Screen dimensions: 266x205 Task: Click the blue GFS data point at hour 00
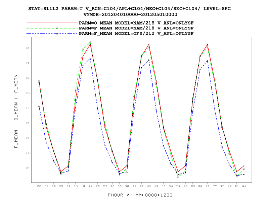click(x=39, y=107)
